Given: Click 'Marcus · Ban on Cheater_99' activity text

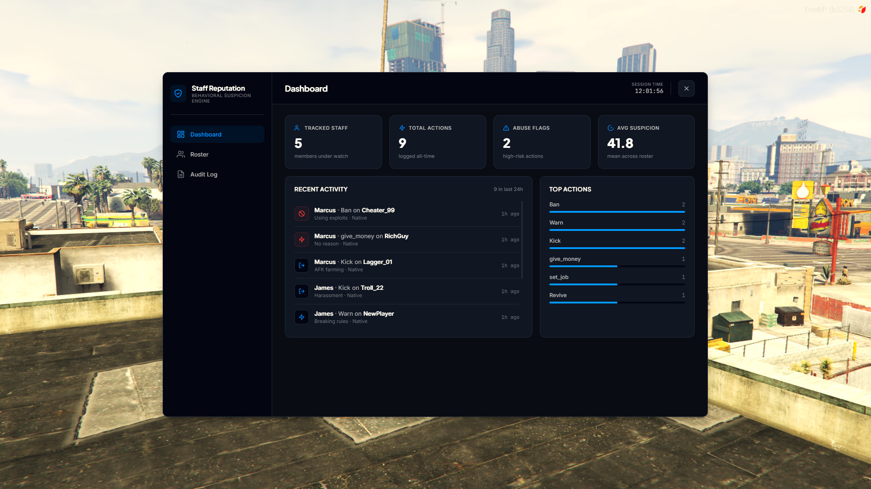Looking at the screenshot, I should (x=354, y=210).
